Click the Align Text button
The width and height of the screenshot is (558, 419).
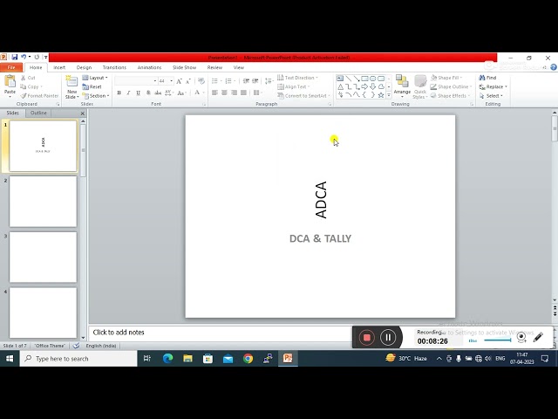click(x=294, y=86)
